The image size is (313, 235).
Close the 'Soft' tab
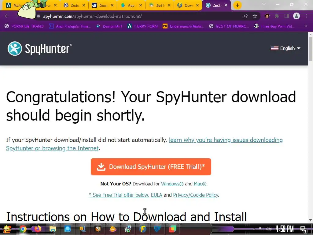[169, 6]
